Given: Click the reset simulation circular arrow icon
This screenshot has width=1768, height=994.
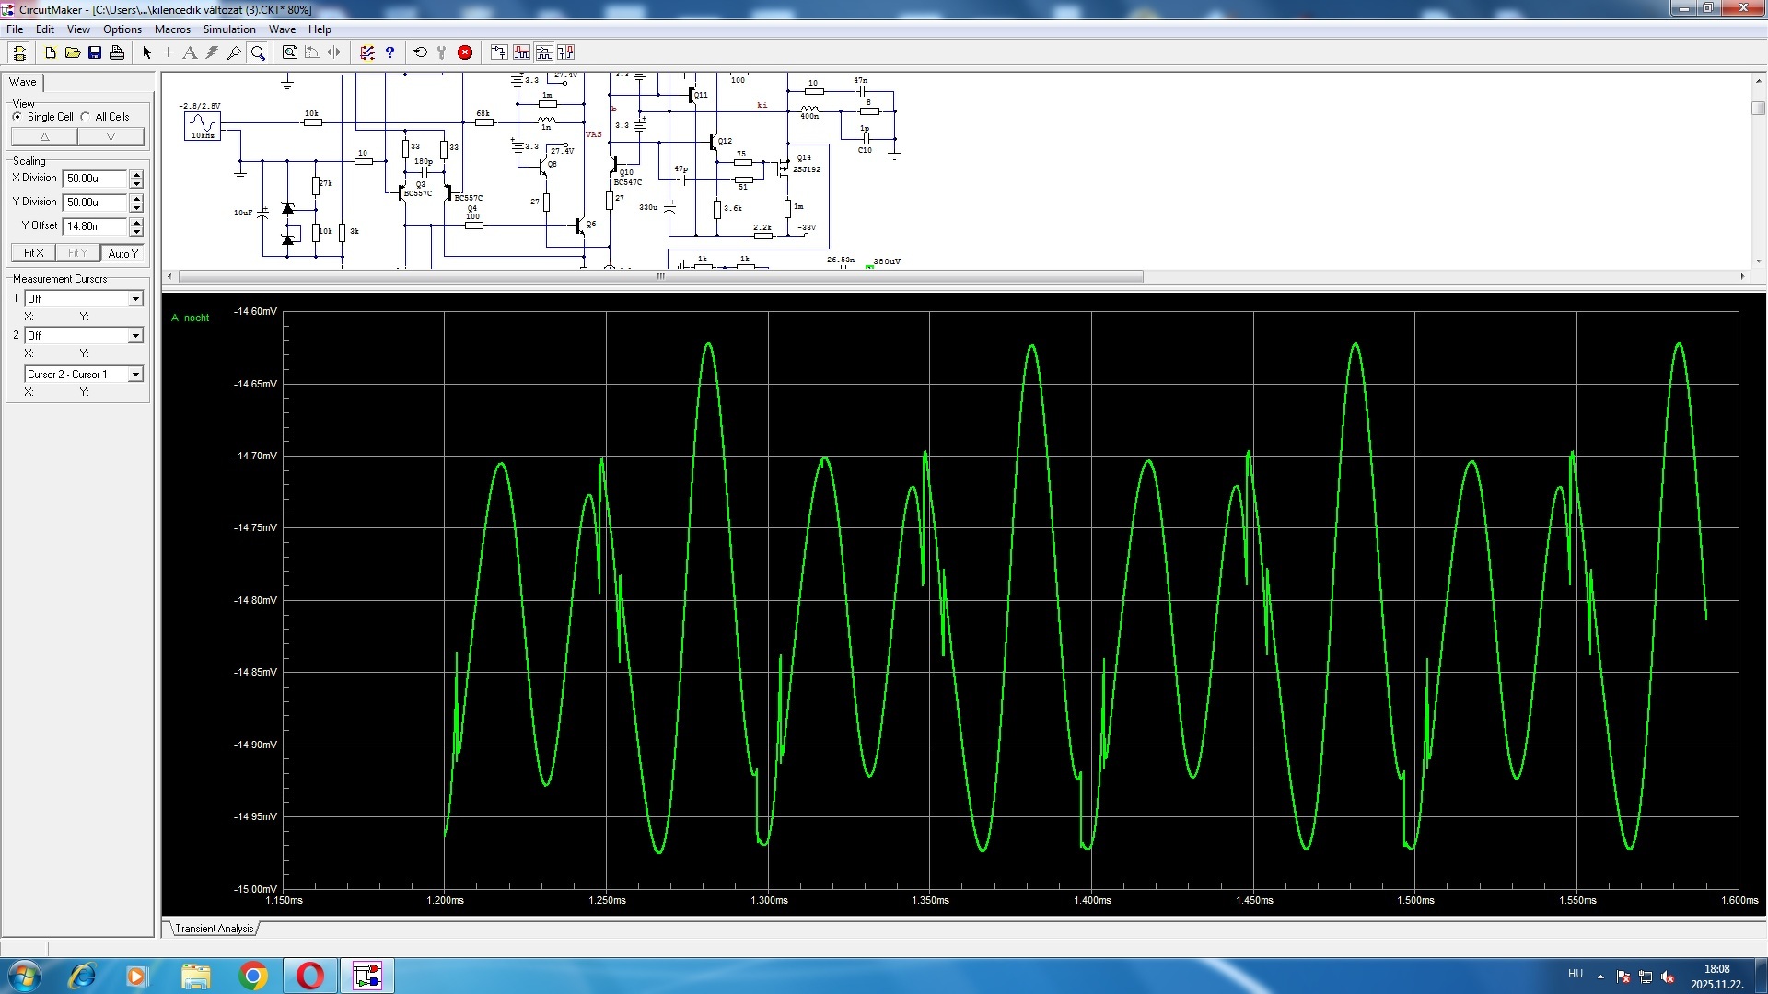Looking at the screenshot, I should [x=421, y=52].
